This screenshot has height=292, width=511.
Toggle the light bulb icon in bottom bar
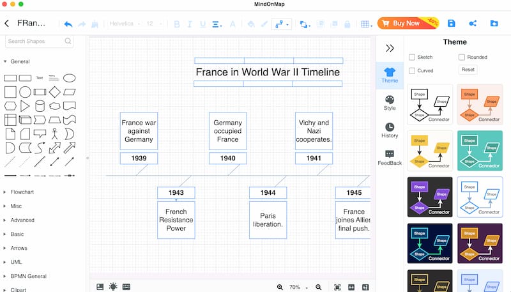tap(113, 287)
